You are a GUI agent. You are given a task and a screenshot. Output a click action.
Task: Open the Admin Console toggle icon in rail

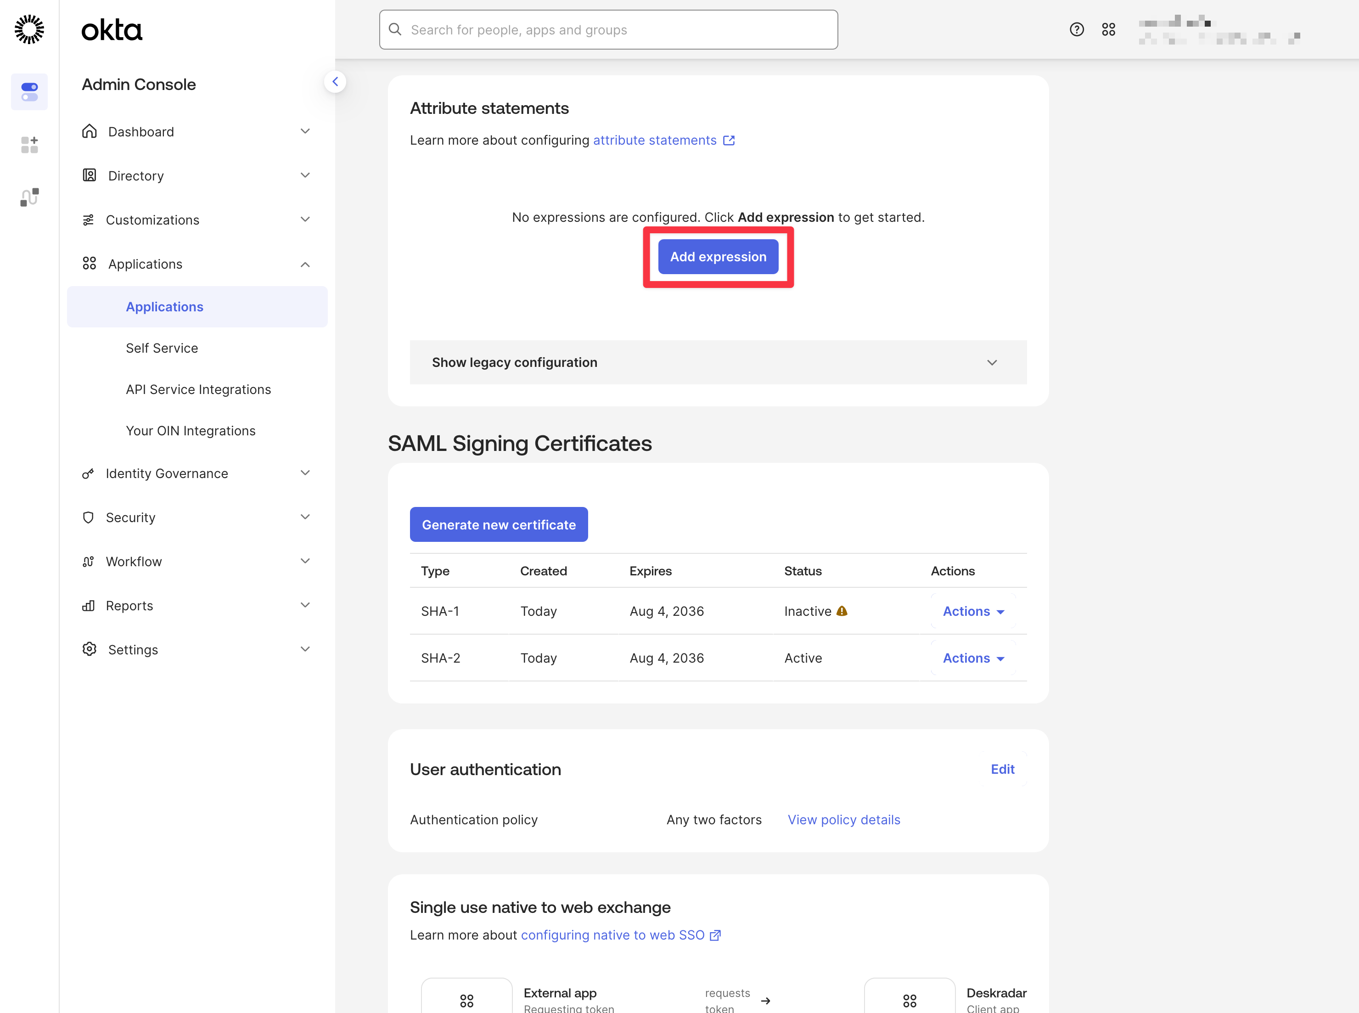(29, 92)
